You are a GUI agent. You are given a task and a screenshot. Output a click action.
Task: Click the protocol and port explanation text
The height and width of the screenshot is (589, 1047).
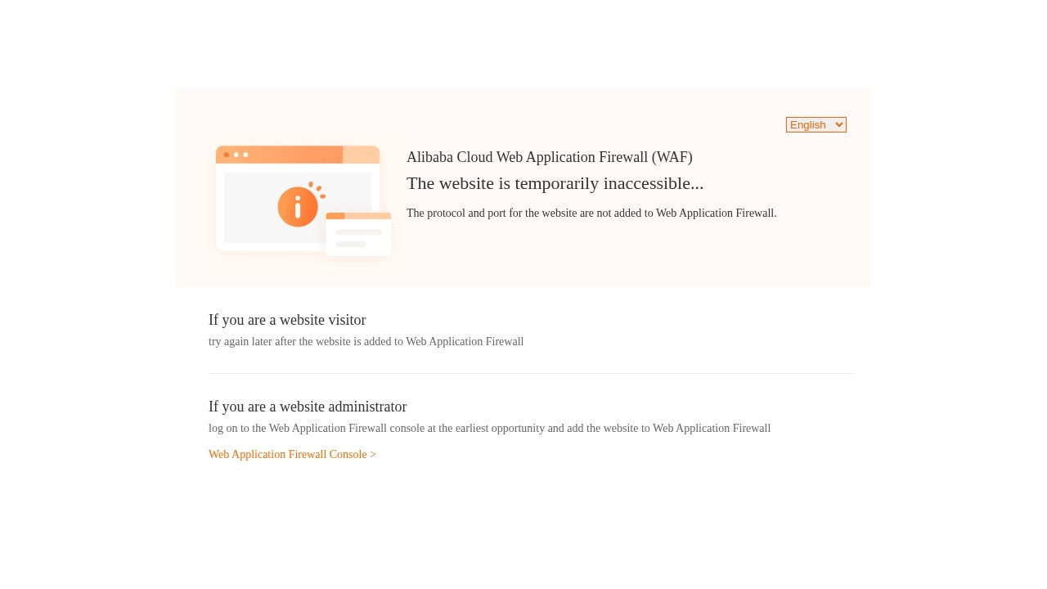pyautogui.click(x=591, y=213)
